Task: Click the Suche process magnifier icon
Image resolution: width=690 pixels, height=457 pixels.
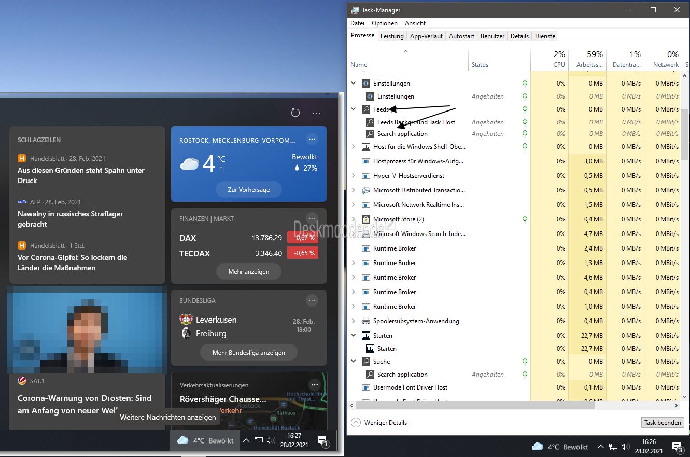Action: (x=365, y=361)
